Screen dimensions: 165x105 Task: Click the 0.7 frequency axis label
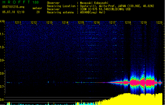click(2, 87)
